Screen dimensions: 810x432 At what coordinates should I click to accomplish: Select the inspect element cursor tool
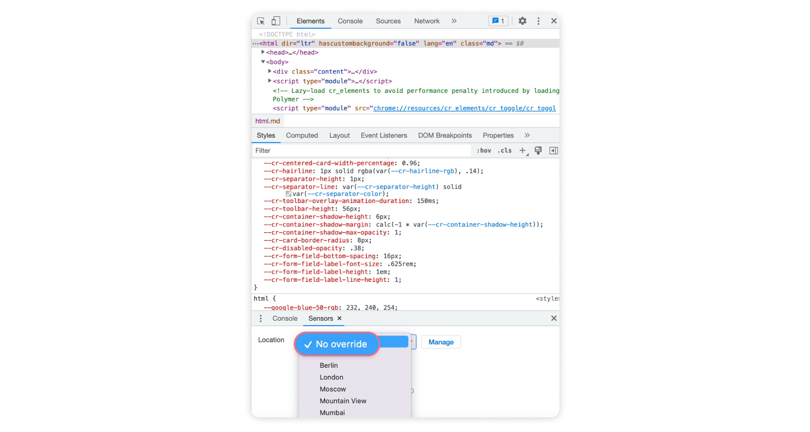(261, 21)
